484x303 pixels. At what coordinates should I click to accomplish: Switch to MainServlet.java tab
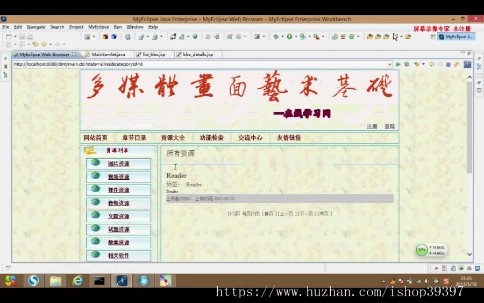coord(108,54)
